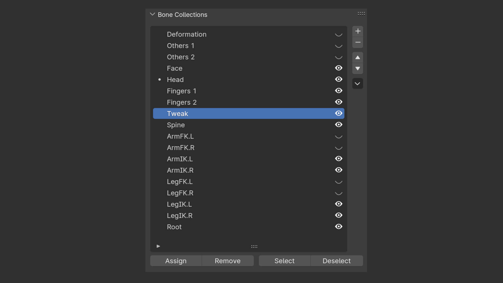503x283 pixels.
Task: Move collection down with the down arrow icon
Action: (358, 69)
